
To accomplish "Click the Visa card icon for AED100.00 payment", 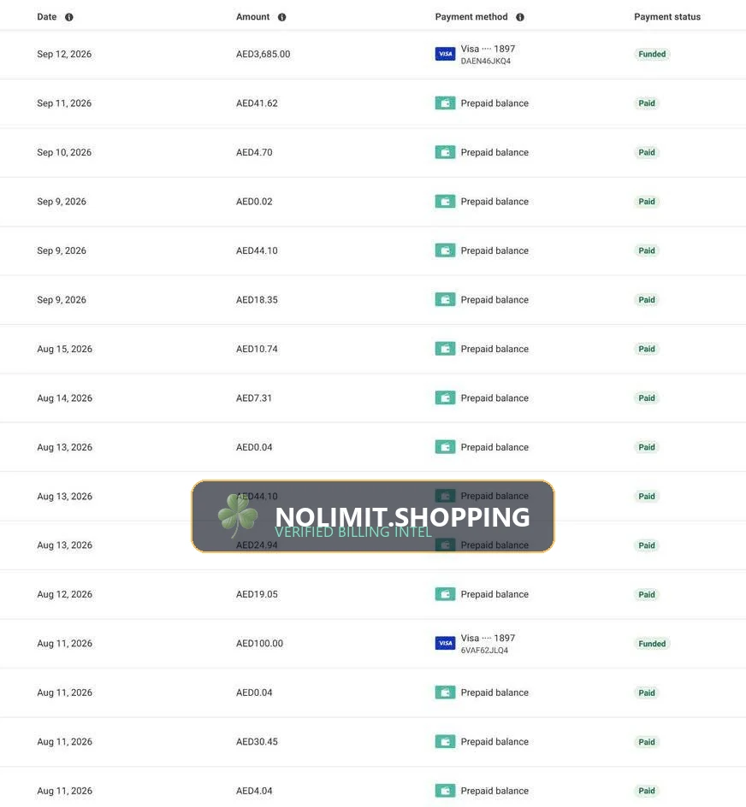I will click(x=445, y=644).
